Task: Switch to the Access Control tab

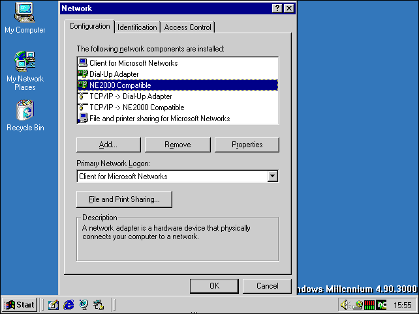Action: [187, 27]
